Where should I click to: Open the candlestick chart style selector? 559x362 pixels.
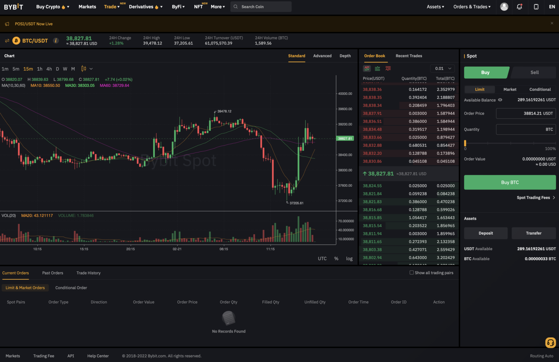84,69
